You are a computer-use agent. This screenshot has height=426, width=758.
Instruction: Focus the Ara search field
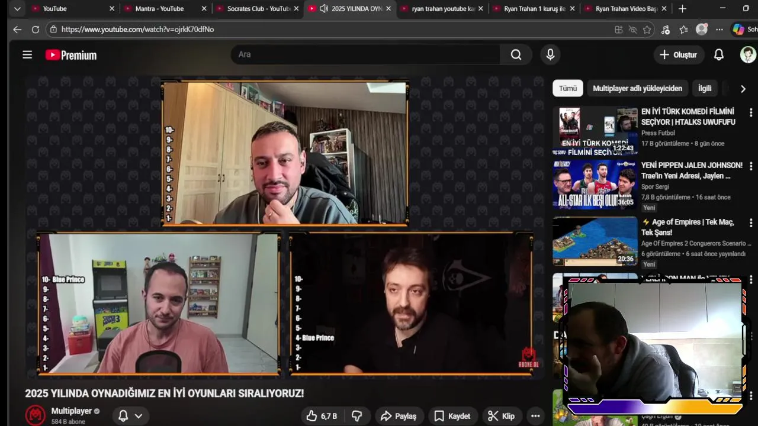click(366, 54)
